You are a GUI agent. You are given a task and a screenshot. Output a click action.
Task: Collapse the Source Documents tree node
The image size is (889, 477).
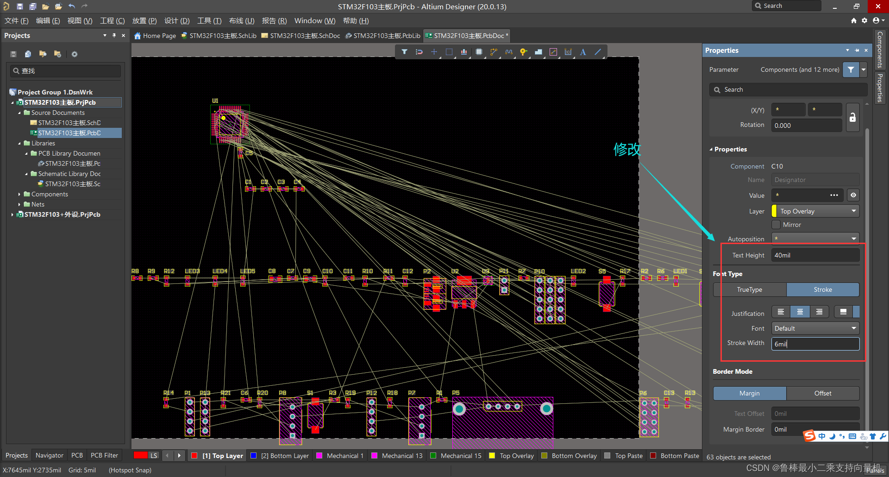point(19,113)
